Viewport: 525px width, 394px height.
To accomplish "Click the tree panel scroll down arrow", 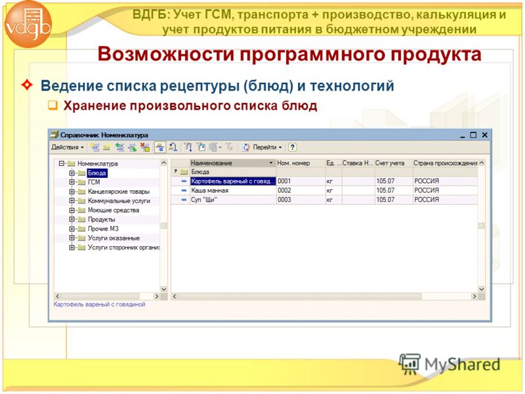I will (163, 289).
